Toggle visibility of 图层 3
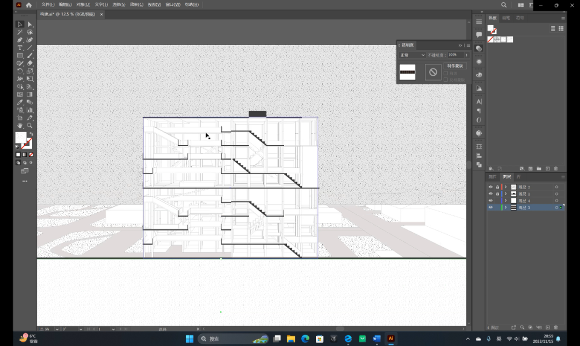This screenshot has height=346, width=580. pyautogui.click(x=490, y=207)
